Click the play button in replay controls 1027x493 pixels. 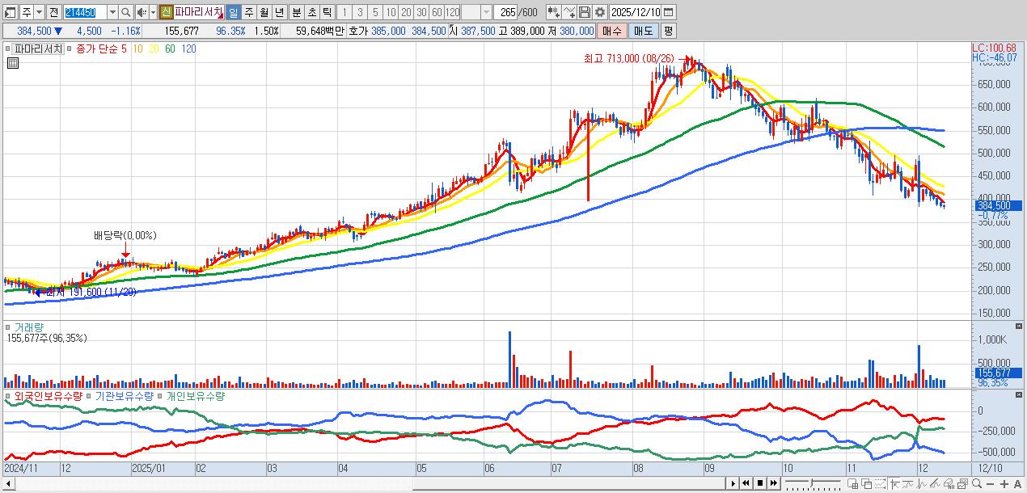coord(733,483)
